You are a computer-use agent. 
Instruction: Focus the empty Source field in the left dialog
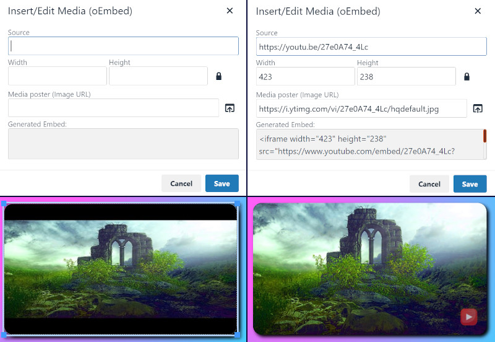pyautogui.click(x=123, y=46)
